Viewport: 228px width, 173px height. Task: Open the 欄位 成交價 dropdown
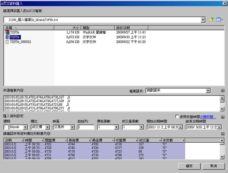tap(47, 127)
